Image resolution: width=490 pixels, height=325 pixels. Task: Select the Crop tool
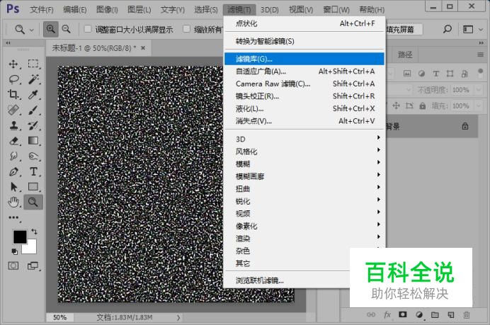[x=13, y=94]
